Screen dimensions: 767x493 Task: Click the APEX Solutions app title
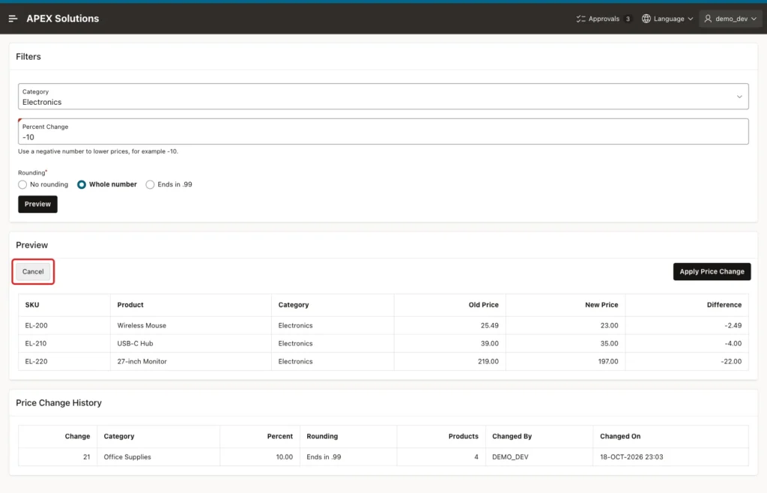pyautogui.click(x=63, y=19)
